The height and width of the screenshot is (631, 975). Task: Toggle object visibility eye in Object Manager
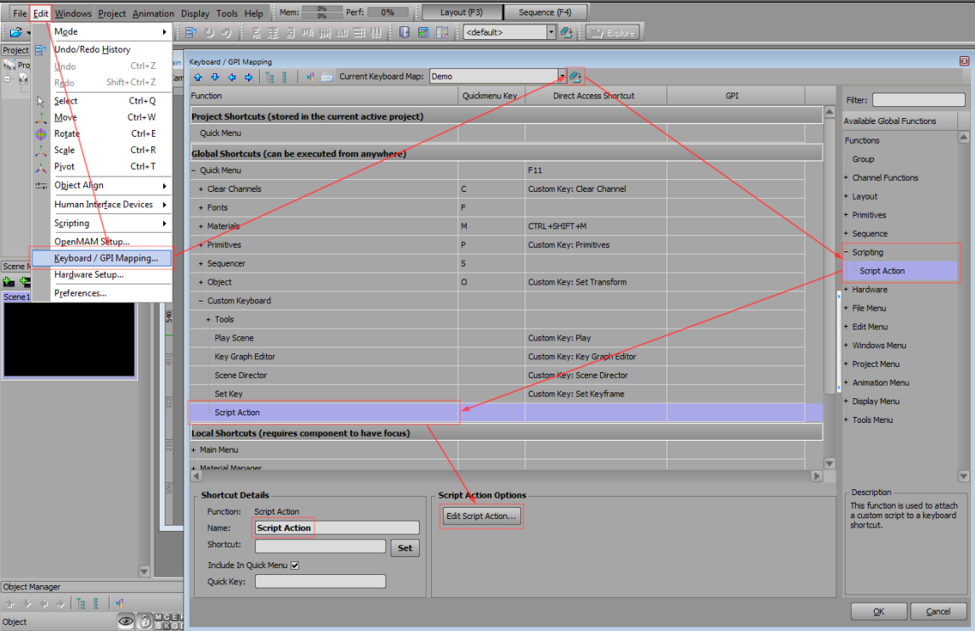[x=126, y=621]
